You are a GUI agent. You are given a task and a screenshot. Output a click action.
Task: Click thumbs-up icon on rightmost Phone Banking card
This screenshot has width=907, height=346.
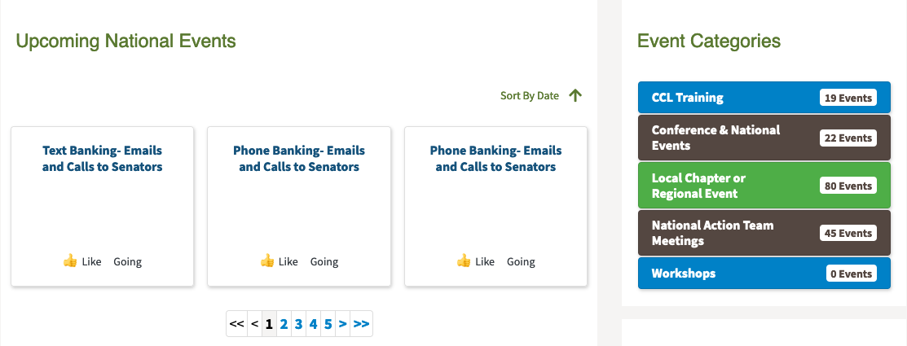tap(464, 261)
